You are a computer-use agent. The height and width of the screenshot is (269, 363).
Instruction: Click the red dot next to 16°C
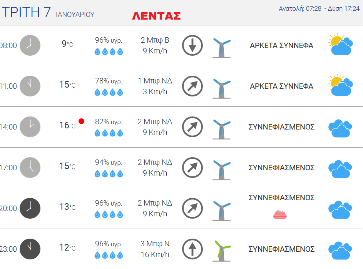tap(81, 121)
